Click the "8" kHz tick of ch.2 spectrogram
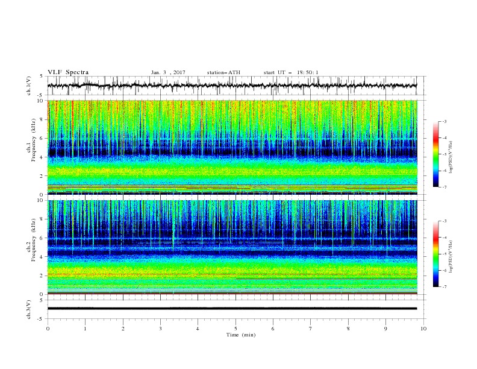This screenshot has height=369, width=477. pos(43,219)
